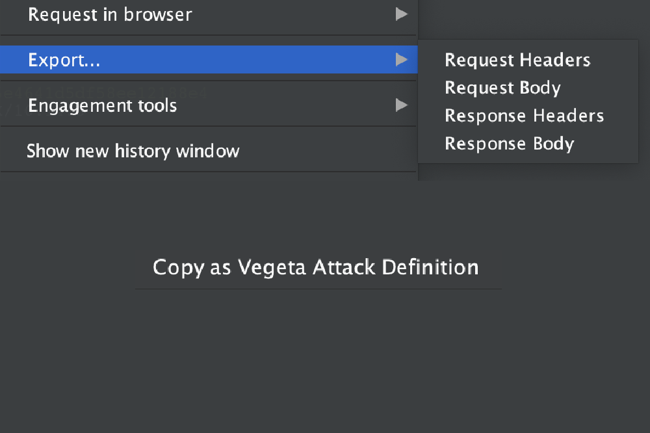Pick Response Body from Export submenu
Image resolution: width=650 pixels, height=433 pixels.
click(x=509, y=144)
